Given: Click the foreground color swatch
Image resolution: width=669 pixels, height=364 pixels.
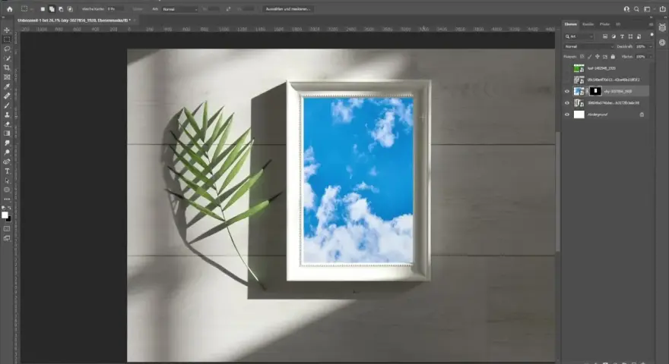Looking at the screenshot, I should pos(5,215).
